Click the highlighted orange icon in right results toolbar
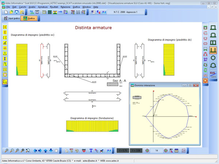219x164 pixels. [205, 81]
